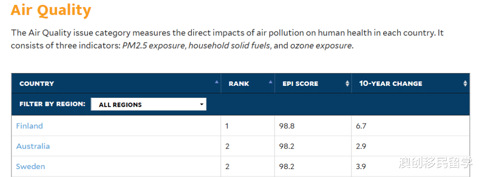Screen dimensions: 479x177
Task: Click the sort arrow in the COUNTRY header
Action: [216, 82]
